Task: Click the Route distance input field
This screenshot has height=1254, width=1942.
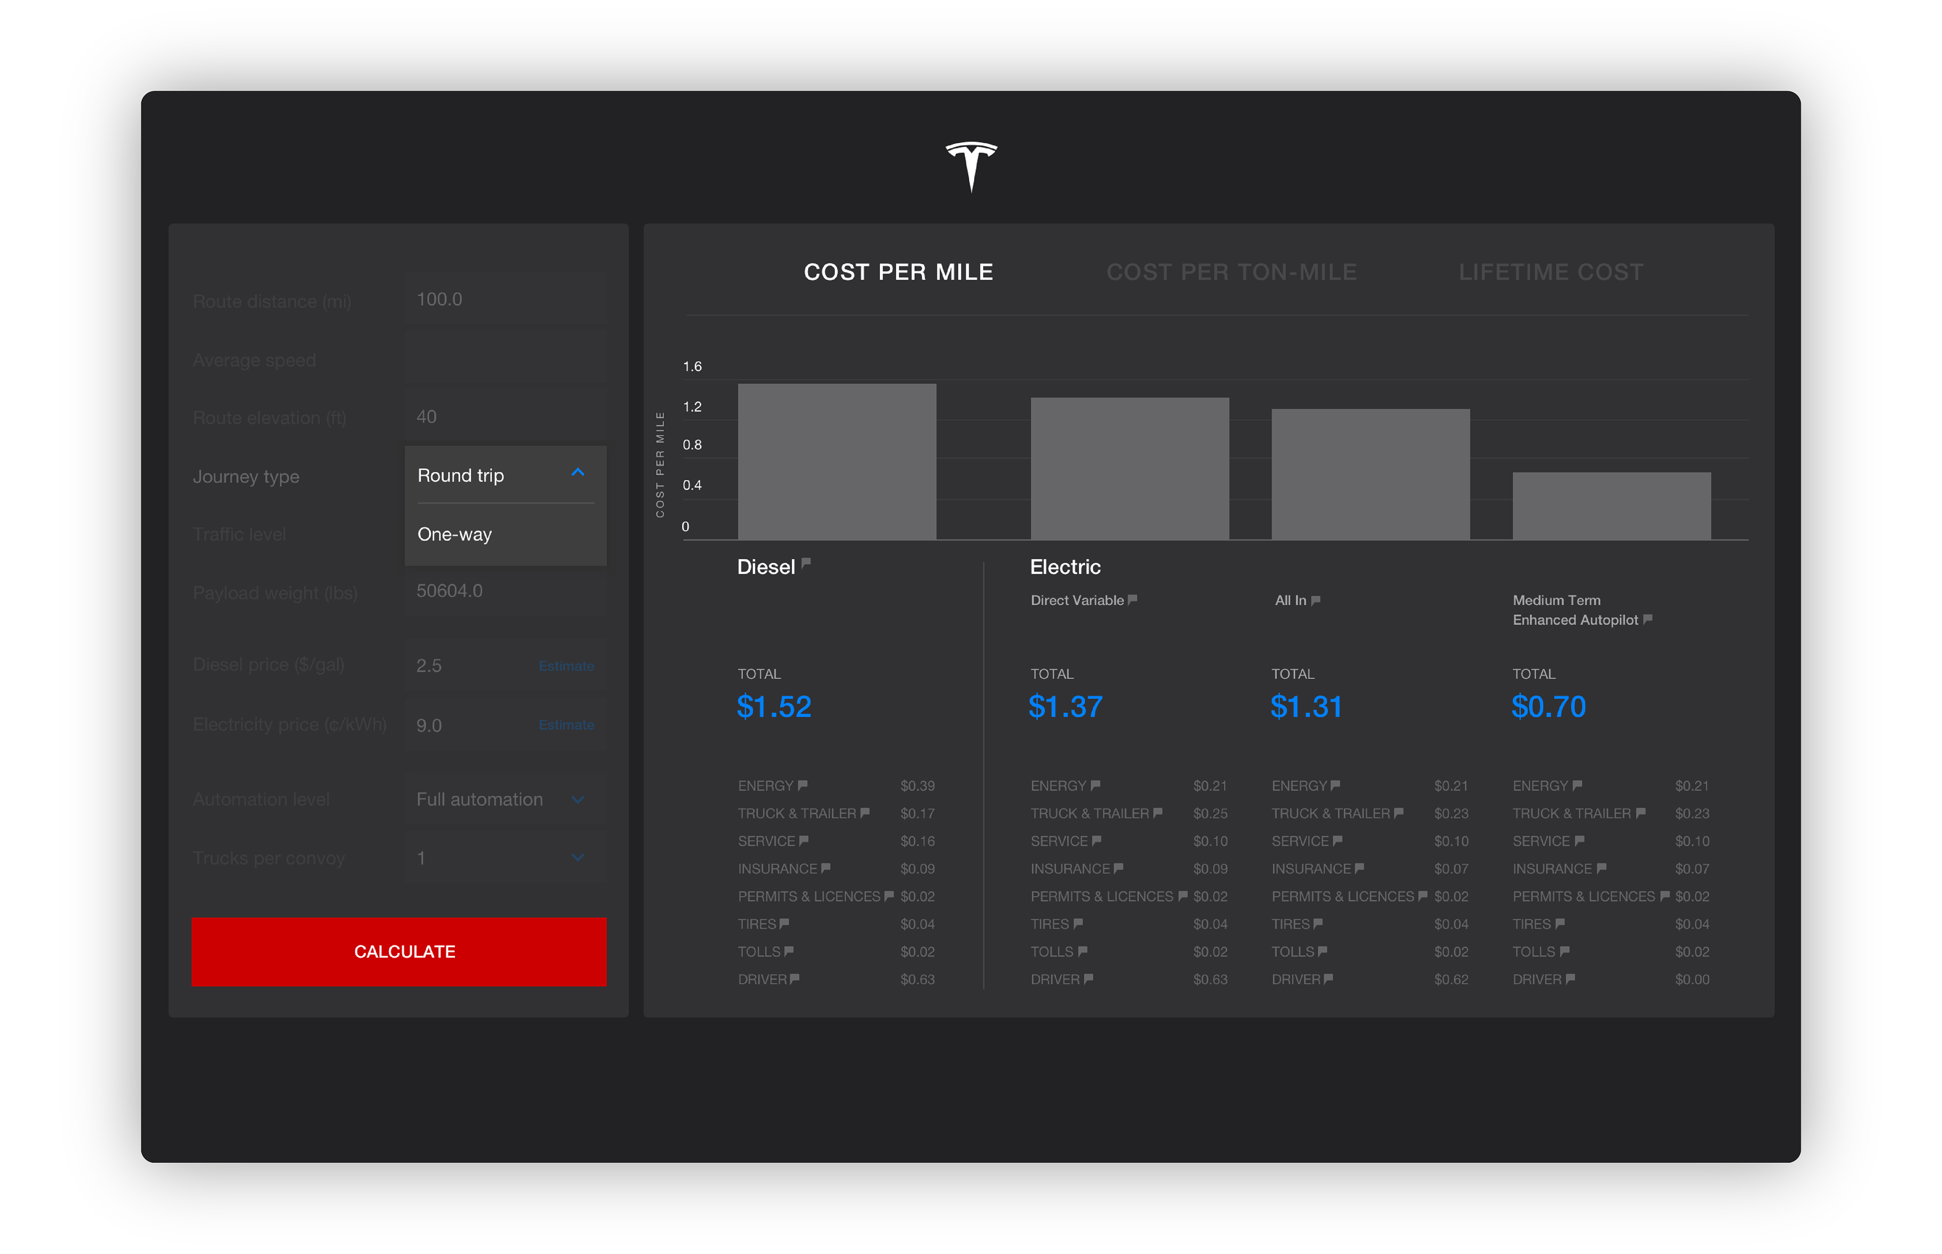Action: point(505,300)
